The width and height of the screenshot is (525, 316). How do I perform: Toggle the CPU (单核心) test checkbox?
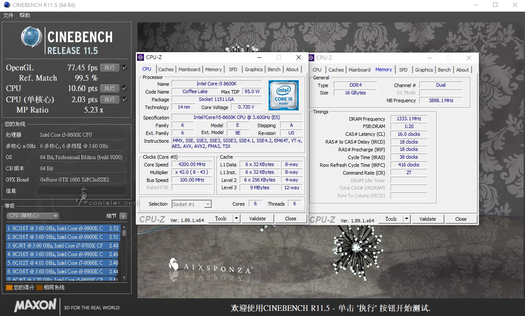[125, 100]
